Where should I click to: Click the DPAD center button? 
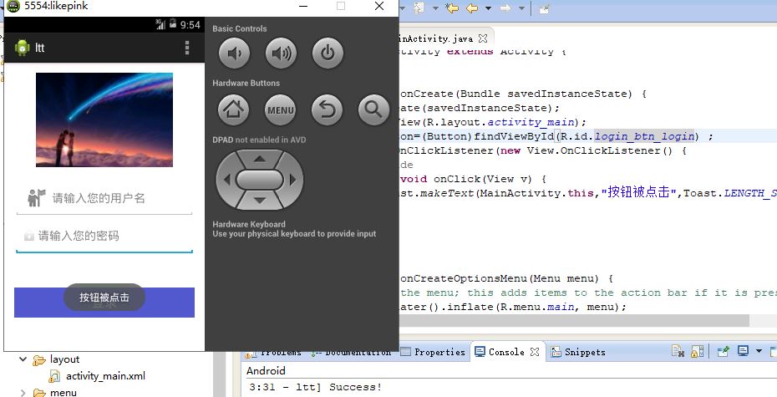pos(260,180)
